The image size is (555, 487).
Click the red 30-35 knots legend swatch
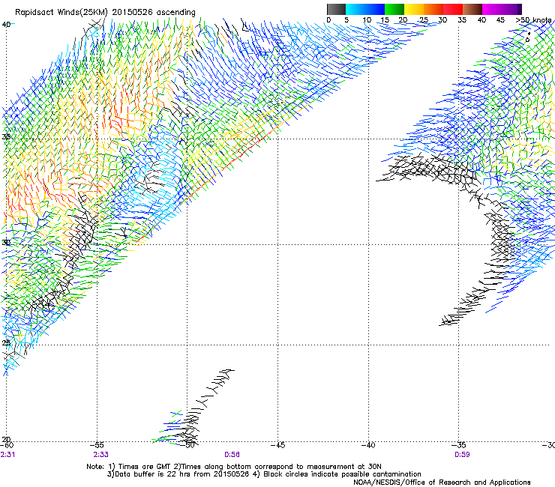[453, 9]
